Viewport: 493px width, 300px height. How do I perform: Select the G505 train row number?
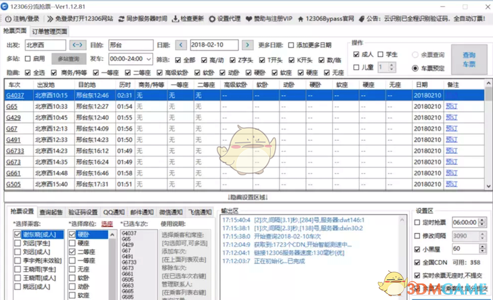click(13, 184)
